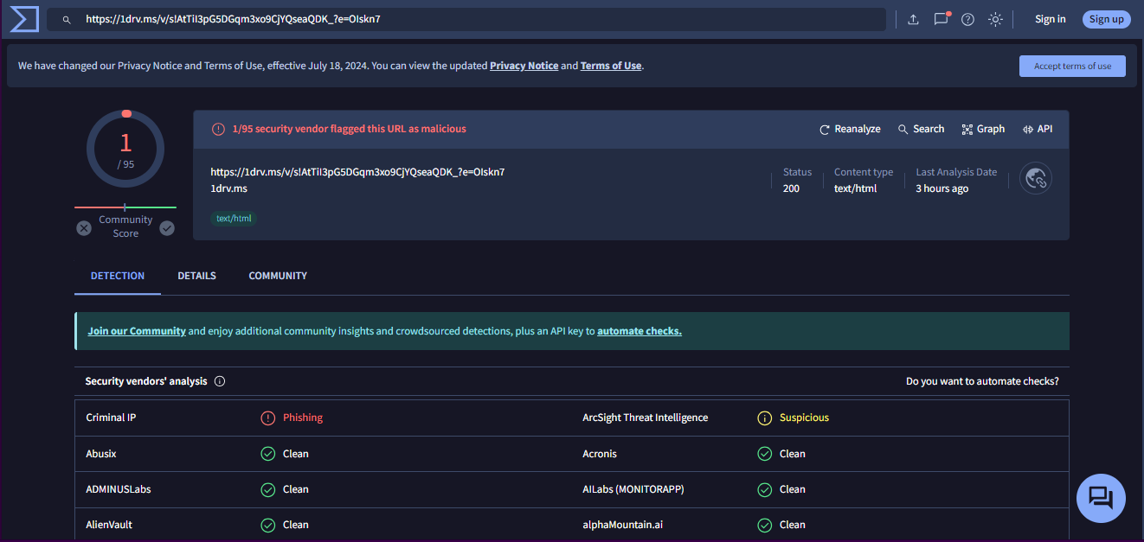This screenshot has width=1144, height=542.
Task: Click the search magnifier in URL bar
Action: click(x=67, y=19)
